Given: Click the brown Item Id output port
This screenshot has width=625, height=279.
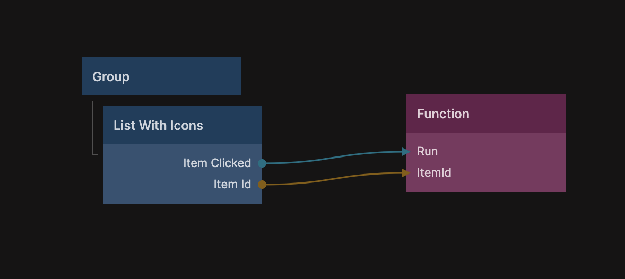Looking at the screenshot, I should (262, 185).
